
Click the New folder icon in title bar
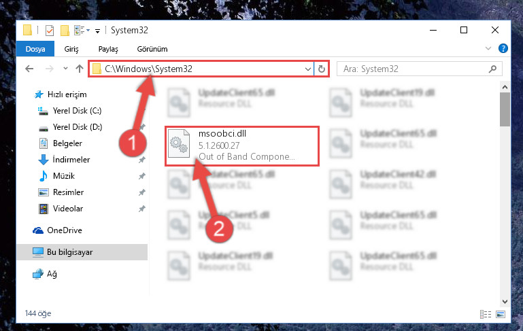(65, 31)
